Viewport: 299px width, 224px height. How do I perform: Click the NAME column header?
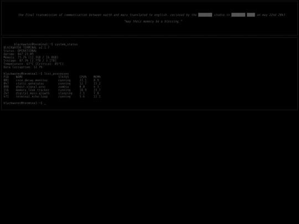coord(19,77)
